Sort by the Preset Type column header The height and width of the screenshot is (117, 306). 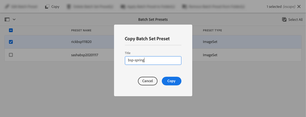tap(212, 30)
